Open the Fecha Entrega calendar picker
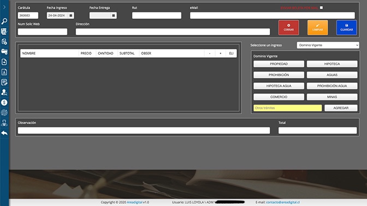The height and width of the screenshot is (206, 367). pyautogui.click(x=113, y=15)
